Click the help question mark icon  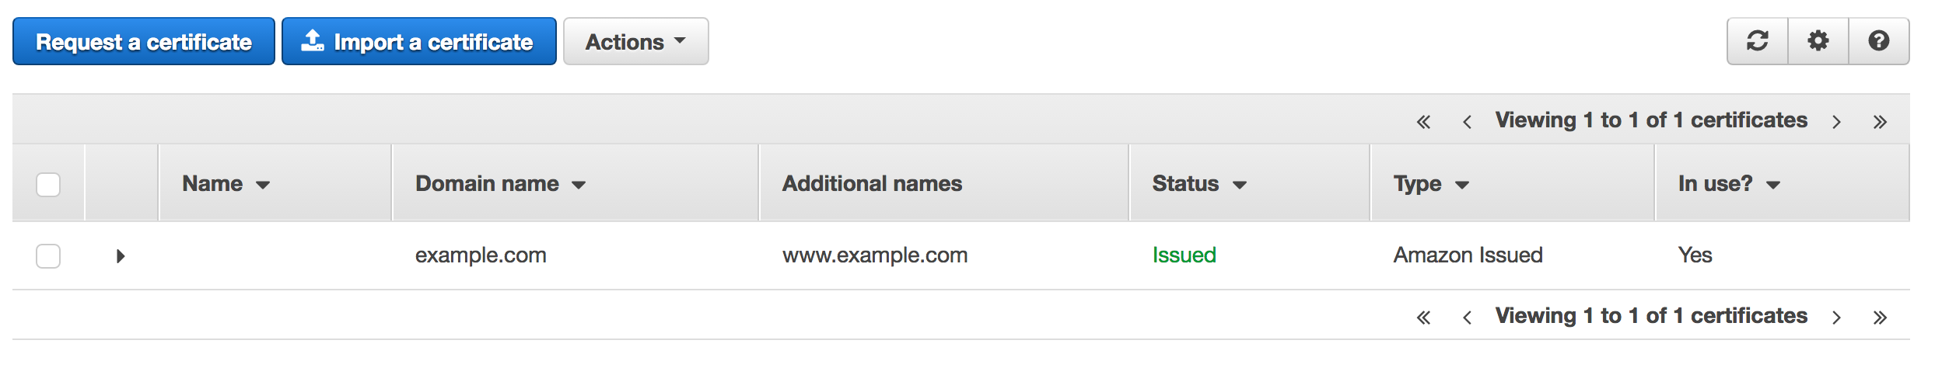tap(1878, 41)
